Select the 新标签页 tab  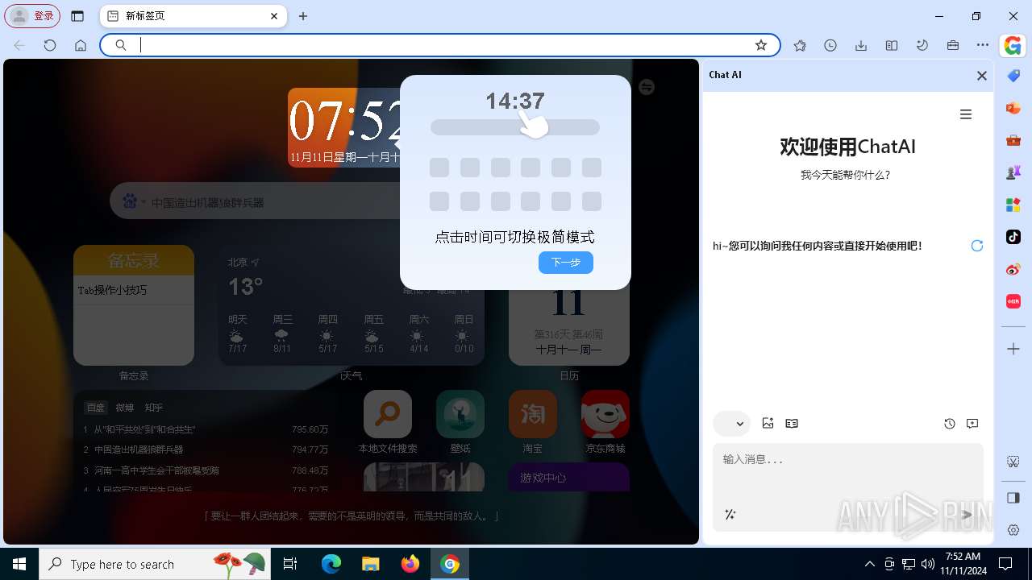pyautogui.click(x=193, y=16)
